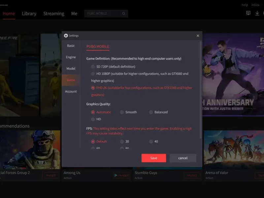Open the Game settings section
The height and width of the screenshot is (198, 264).
click(71, 80)
